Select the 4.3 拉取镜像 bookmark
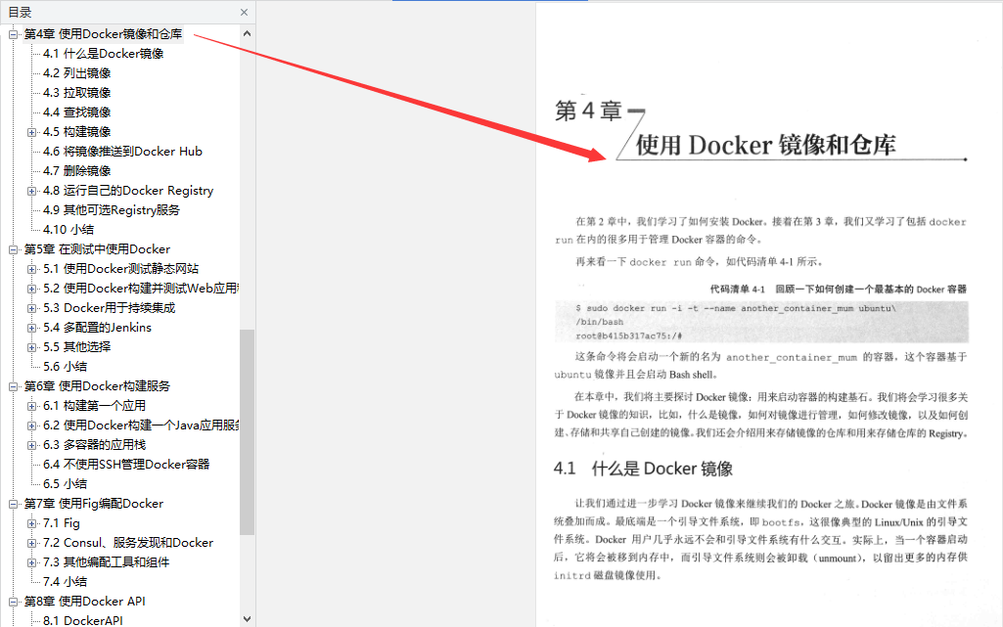Image resolution: width=1003 pixels, height=627 pixels. coord(76,93)
